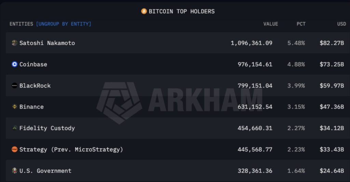350x182 pixels.
Task: Click Binance's 631,152.54 BTC value
Action: [x=255, y=107]
